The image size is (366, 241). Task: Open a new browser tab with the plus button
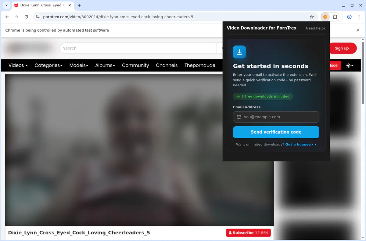[x=79, y=5]
